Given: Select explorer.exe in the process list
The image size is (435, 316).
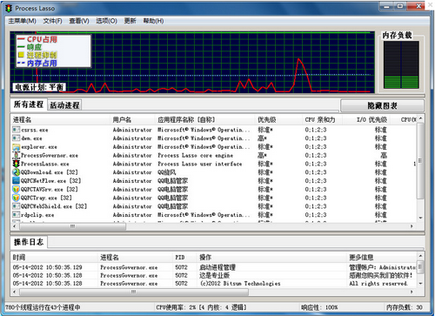Looking at the screenshot, I should click(39, 147).
